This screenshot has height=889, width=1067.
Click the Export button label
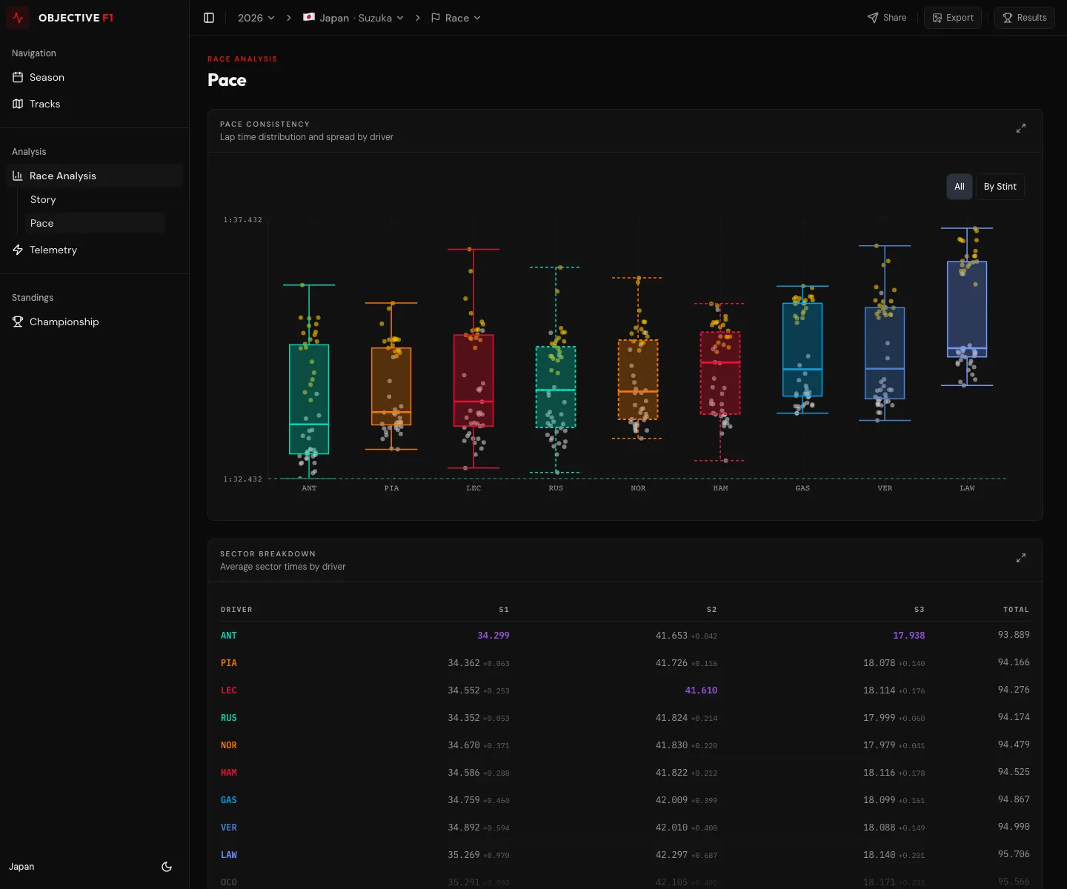tap(960, 18)
